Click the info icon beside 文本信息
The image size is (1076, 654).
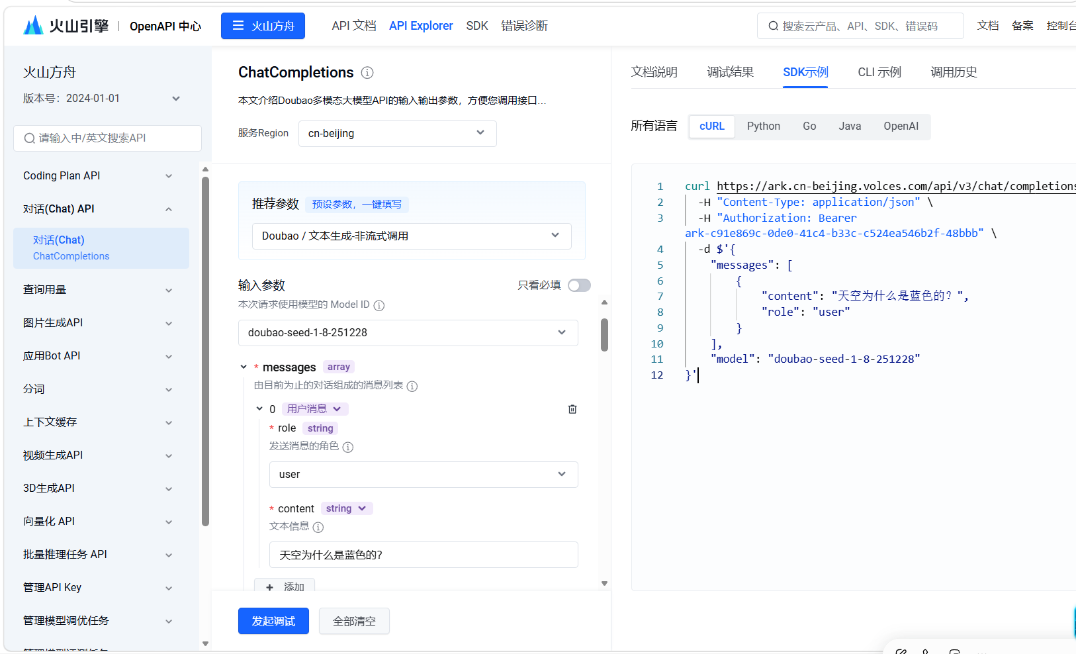click(318, 527)
